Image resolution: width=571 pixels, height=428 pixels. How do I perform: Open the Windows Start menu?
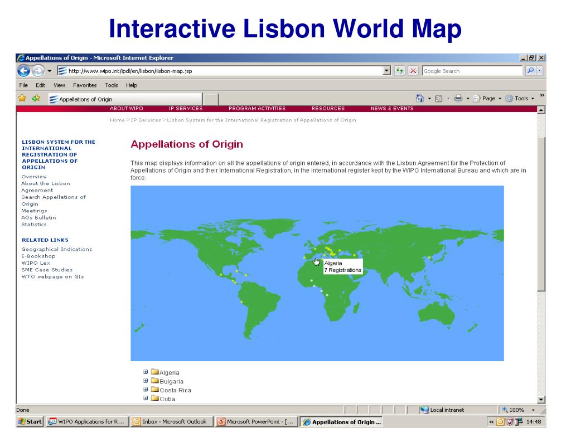click(x=30, y=421)
